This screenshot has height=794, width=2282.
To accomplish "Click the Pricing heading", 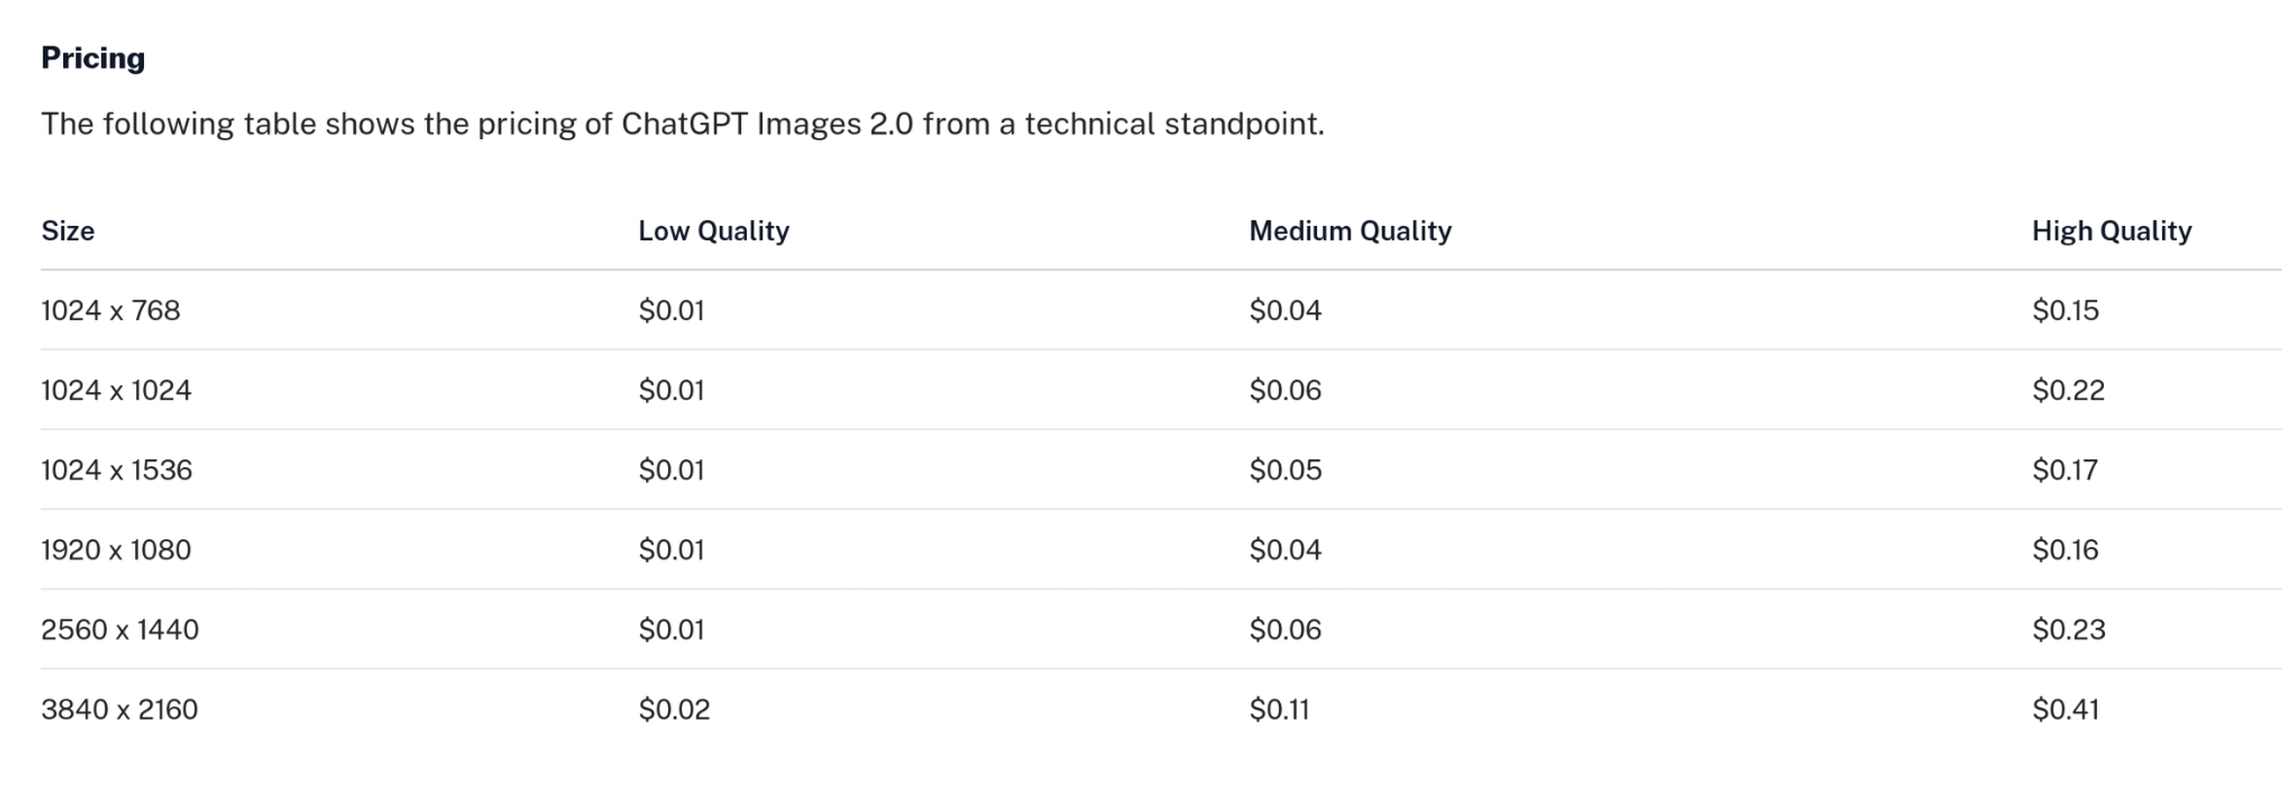I will pyautogui.click(x=92, y=58).
